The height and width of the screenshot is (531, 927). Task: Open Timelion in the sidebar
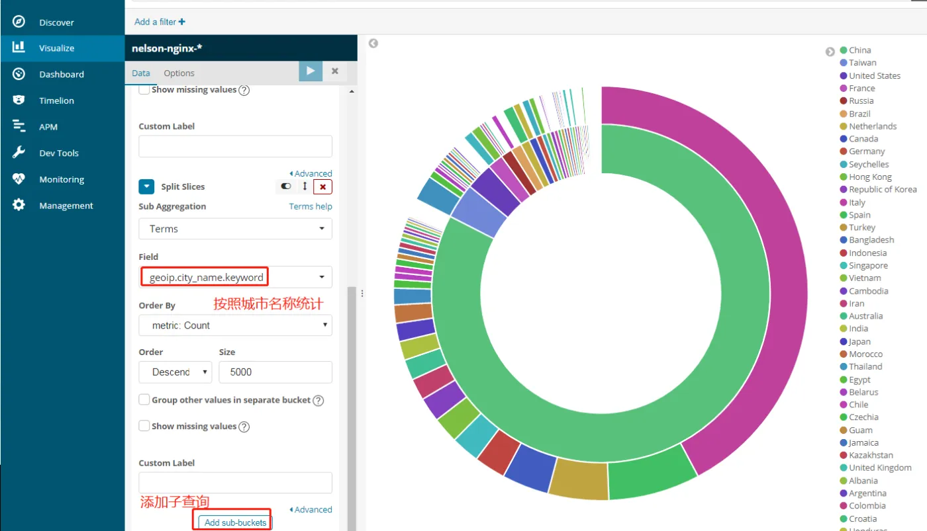[56, 101]
